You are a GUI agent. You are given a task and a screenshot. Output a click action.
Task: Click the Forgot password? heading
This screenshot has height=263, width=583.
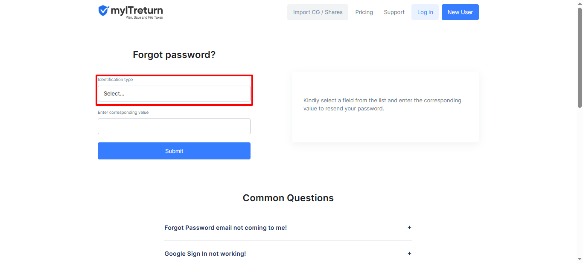point(174,55)
